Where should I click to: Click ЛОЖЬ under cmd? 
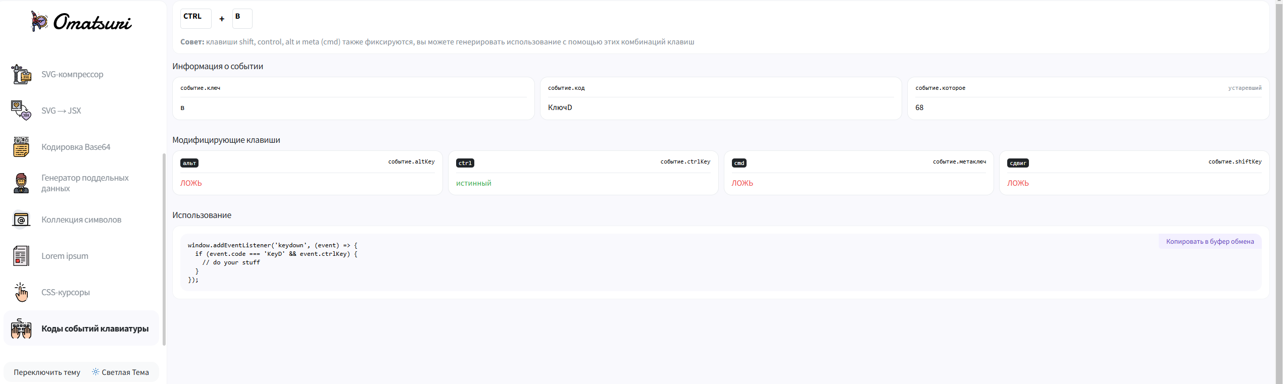(x=742, y=183)
